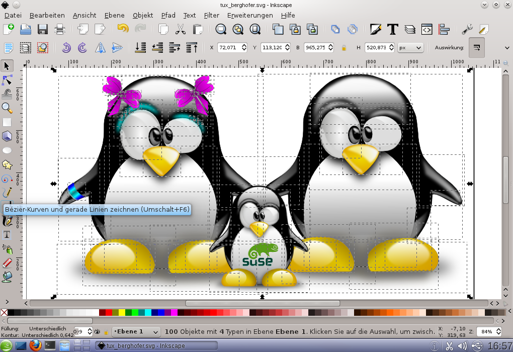Select the Star and polygon tool
Screen dimensions: 513x352
pyautogui.click(x=7, y=164)
